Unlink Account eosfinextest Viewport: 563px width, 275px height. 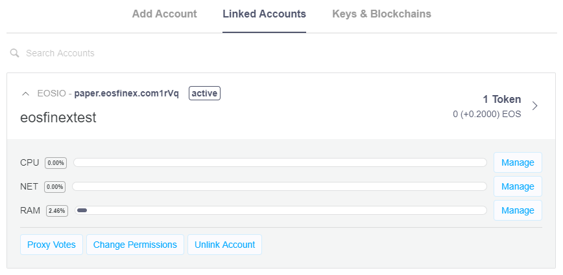[x=225, y=245]
